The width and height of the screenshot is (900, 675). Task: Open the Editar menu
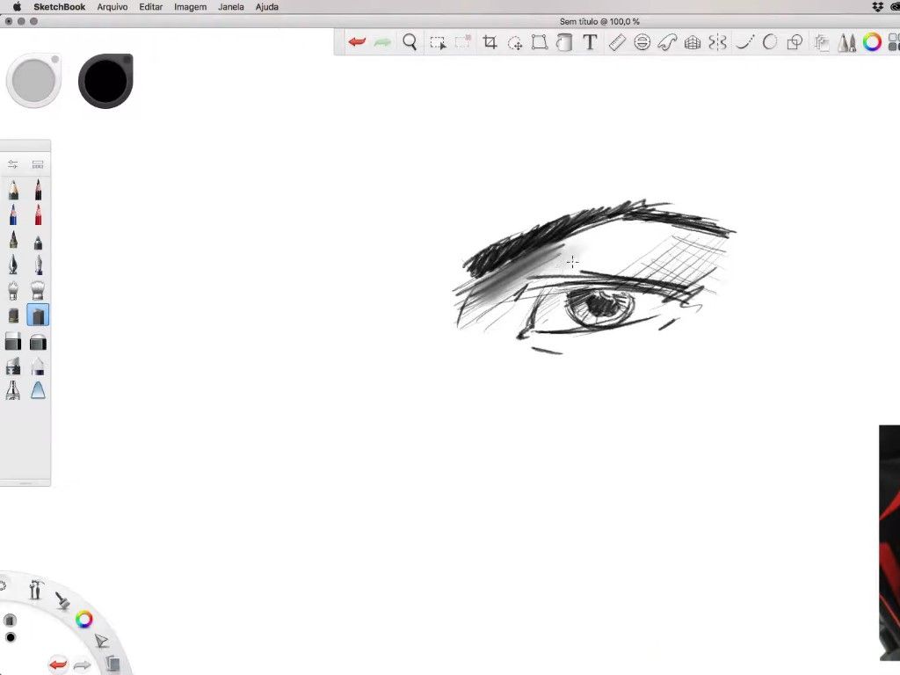click(x=150, y=7)
